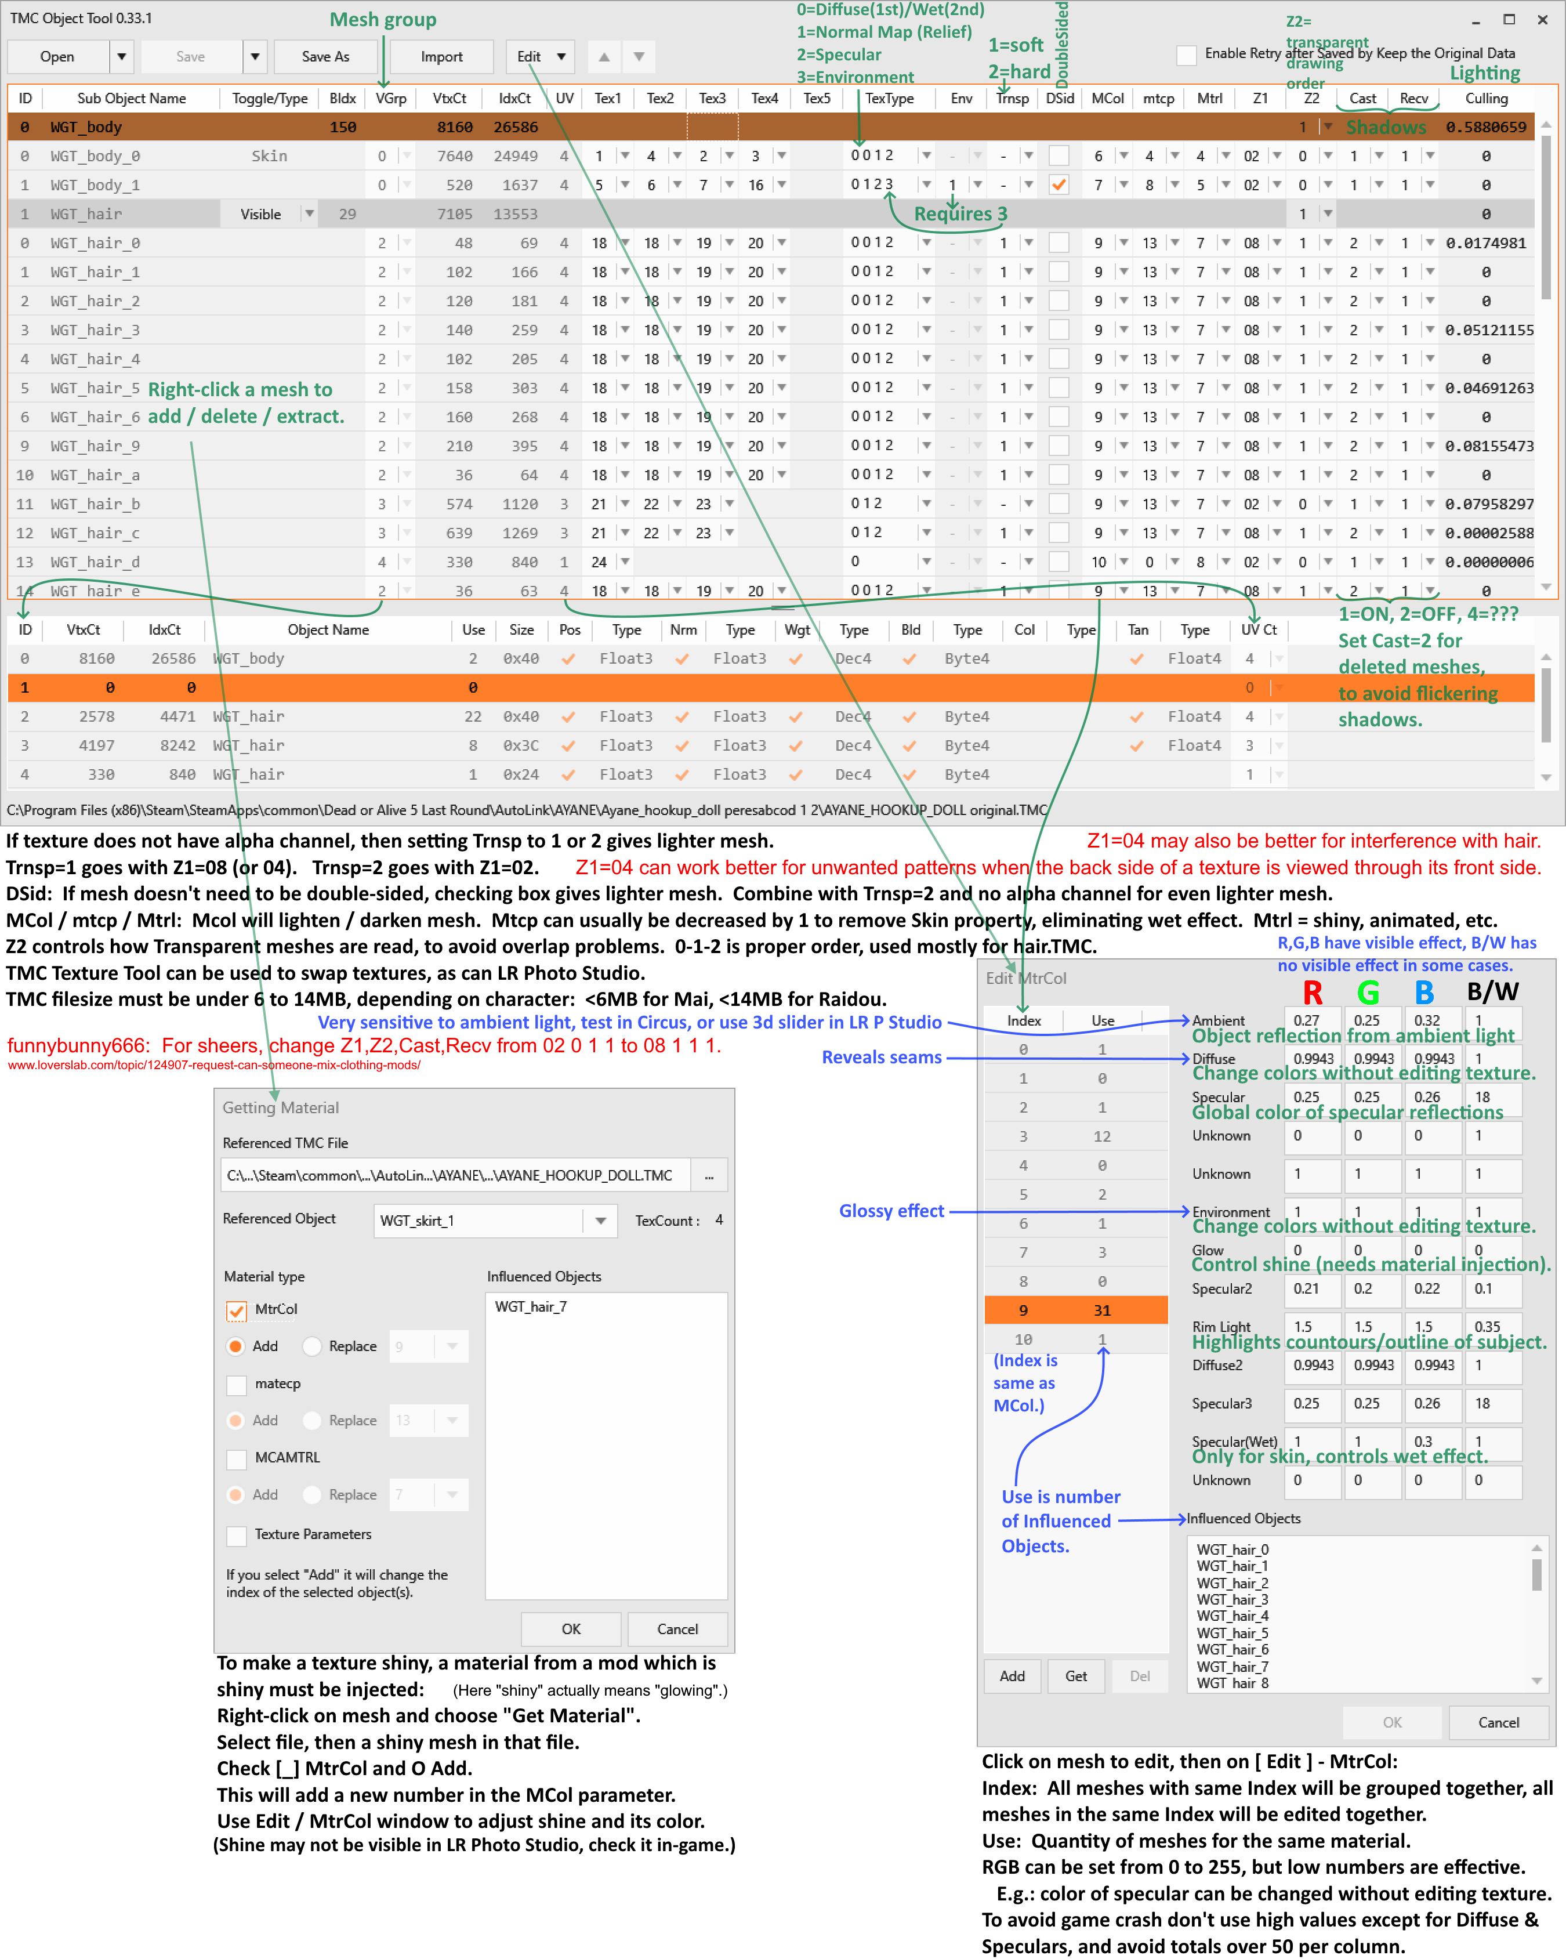Toggle Tan checkmark for 2578 vertex WGT_hair row
This screenshot has width=1566, height=1959.
[1136, 717]
